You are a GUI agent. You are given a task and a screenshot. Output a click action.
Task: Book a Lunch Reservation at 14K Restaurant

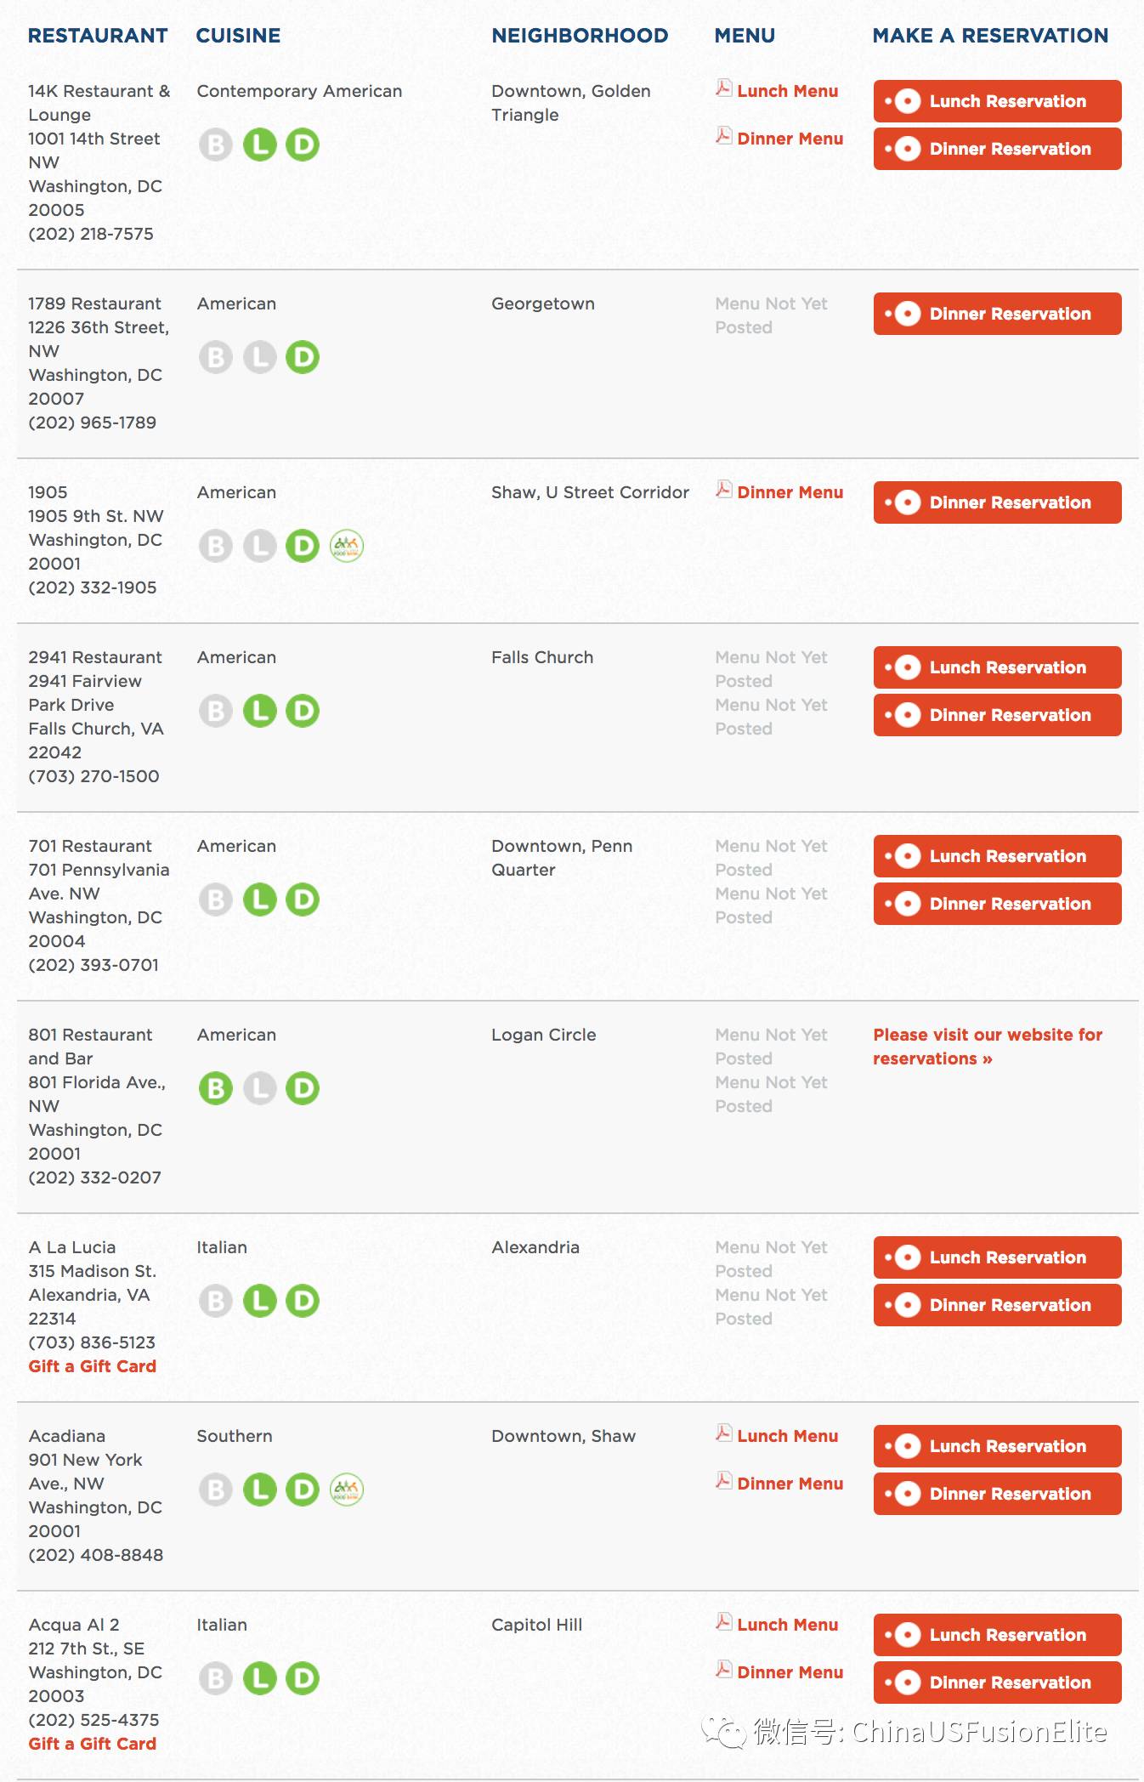(x=998, y=101)
